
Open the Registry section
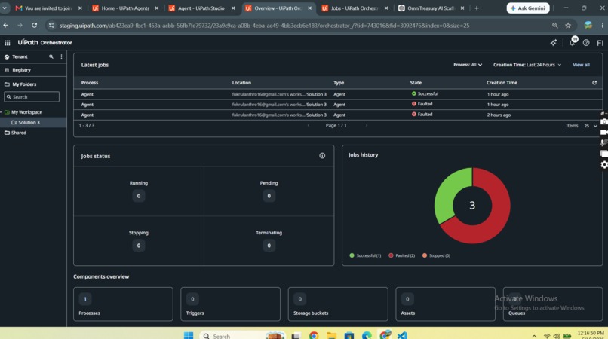21,70
